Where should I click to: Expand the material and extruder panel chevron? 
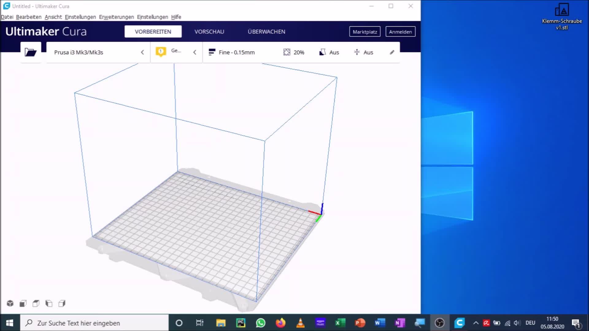(x=194, y=52)
